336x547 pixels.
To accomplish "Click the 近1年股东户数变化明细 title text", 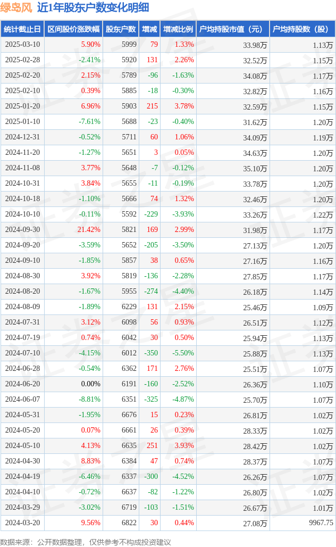I will pos(93,7).
